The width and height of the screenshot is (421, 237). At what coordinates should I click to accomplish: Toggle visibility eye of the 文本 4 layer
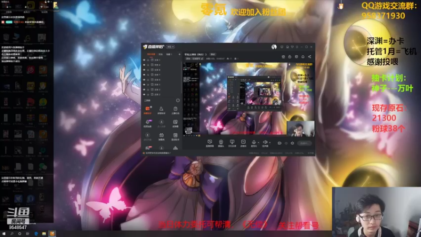pos(144,65)
